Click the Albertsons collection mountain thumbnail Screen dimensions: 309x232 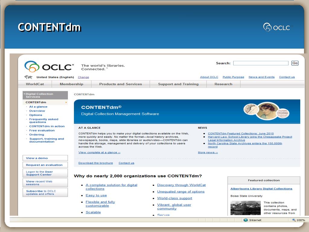[246, 208]
